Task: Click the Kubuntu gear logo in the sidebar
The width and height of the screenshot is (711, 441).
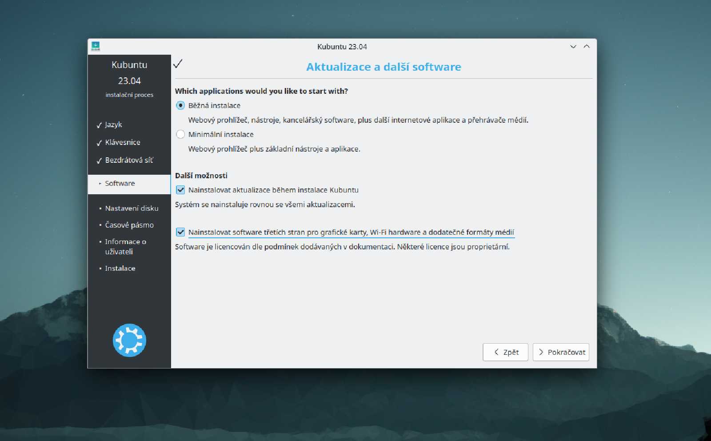Action: pos(129,340)
